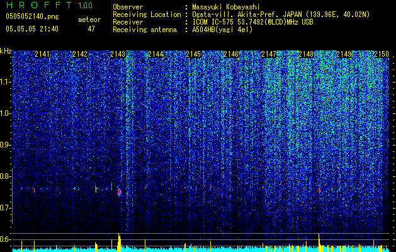Click observer name Masayuki Kobayashi
Viewport: 396px width, 252px height.
point(226,7)
